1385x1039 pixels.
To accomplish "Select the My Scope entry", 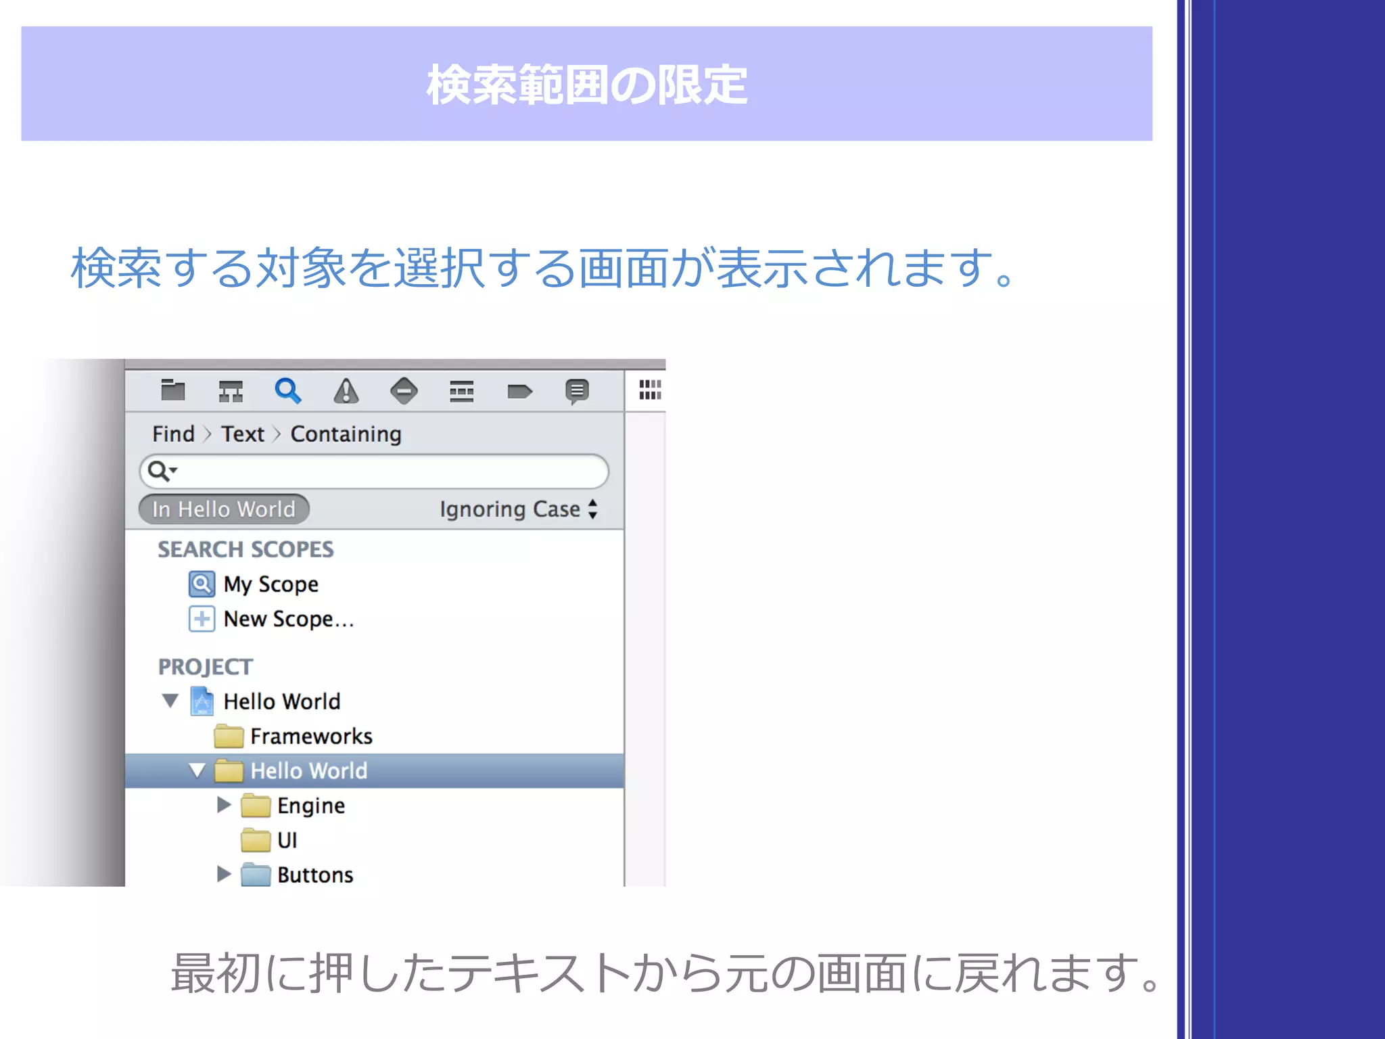I will click(x=375, y=584).
